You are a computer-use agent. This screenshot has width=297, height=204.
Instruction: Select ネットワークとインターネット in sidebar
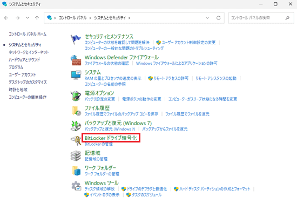coord(29,52)
